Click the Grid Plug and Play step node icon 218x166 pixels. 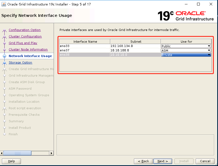4,43
